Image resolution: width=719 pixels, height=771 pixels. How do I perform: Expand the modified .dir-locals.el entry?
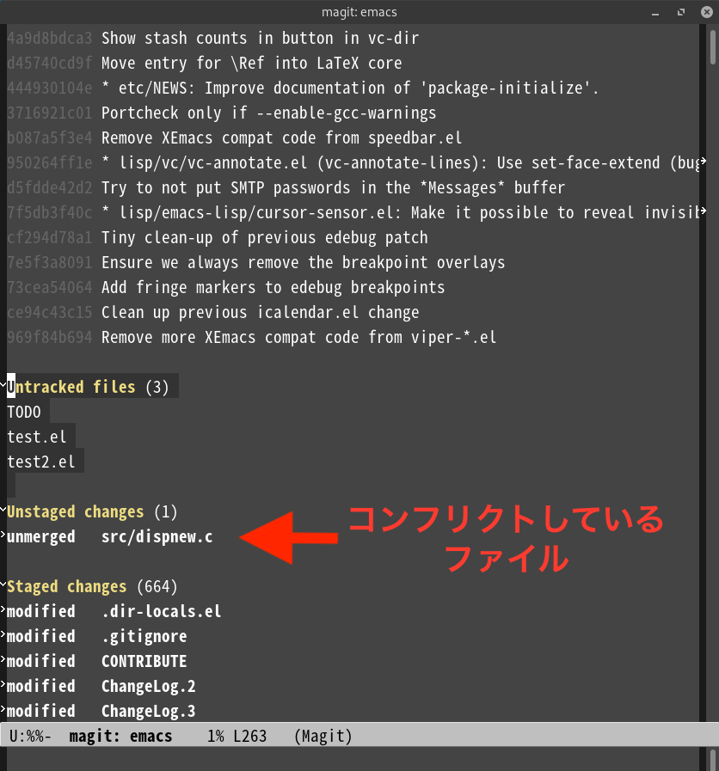[3, 609]
